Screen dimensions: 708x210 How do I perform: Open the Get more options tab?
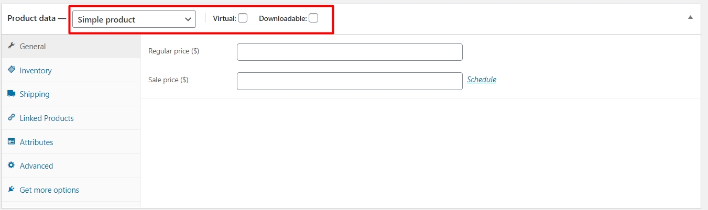(71, 190)
